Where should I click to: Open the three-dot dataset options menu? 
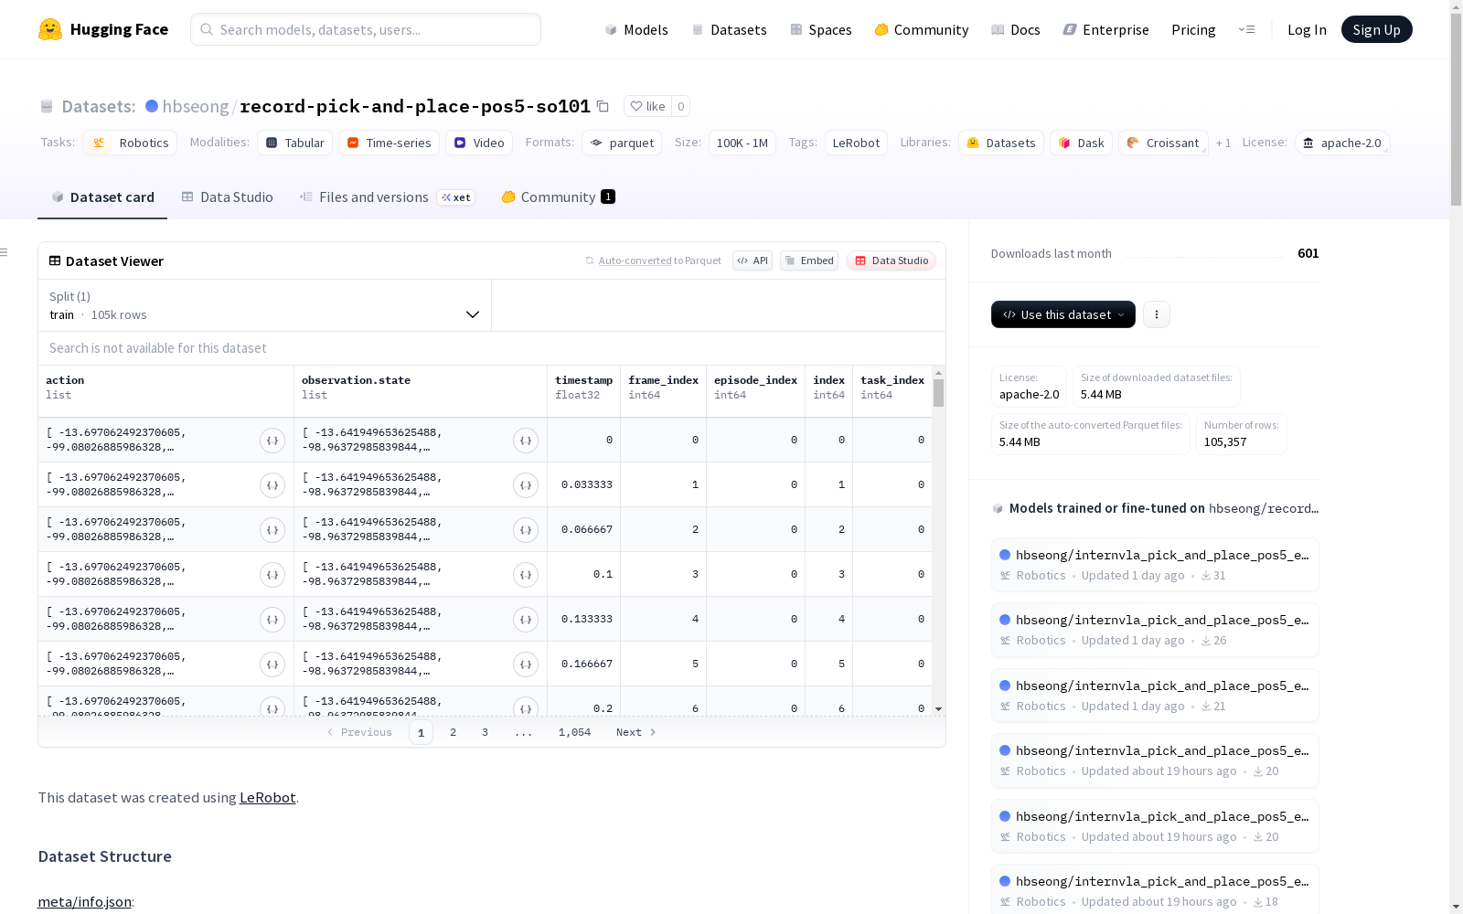pos(1157,314)
